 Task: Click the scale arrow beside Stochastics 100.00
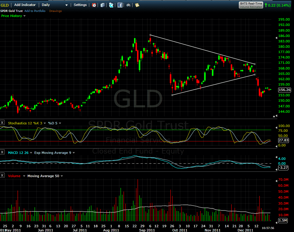click(x=276, y=128)
